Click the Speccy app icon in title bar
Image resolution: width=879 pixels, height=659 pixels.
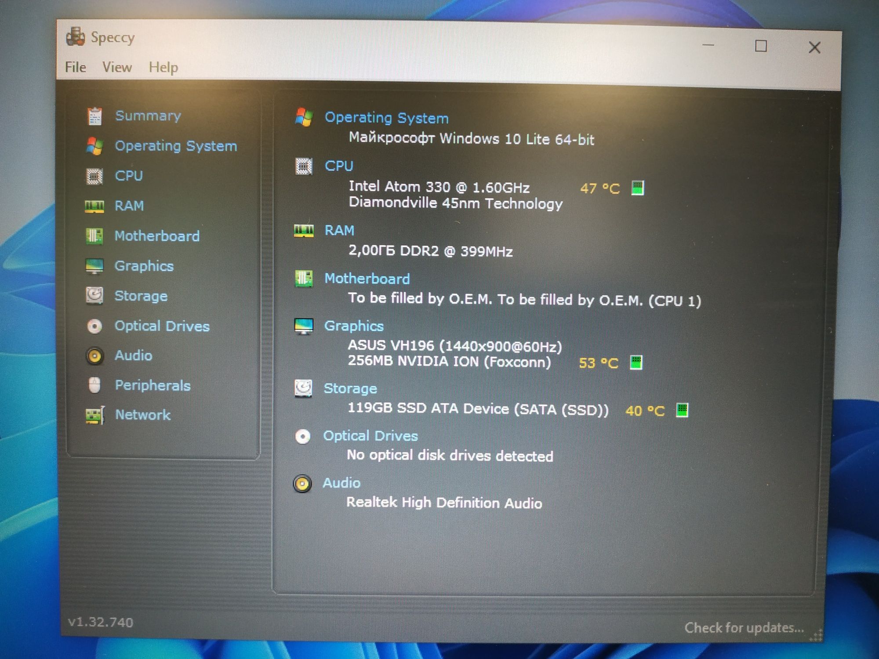click(76, 36)
